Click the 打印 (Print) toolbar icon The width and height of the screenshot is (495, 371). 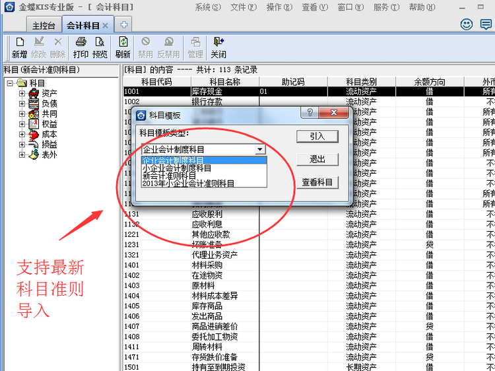click(x=81, y=48)
